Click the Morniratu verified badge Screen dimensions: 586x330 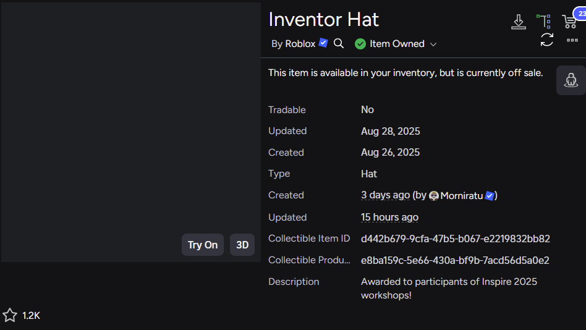490,195
